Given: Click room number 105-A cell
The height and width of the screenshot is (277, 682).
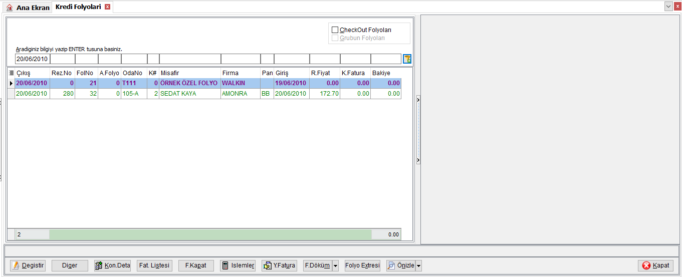Looking at the screenshot, I should 134,94.
